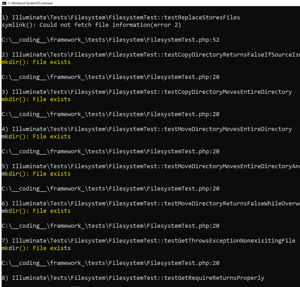
Task: Click the FilesystemTest.php:52 path line
Action: tap(110, 40)
